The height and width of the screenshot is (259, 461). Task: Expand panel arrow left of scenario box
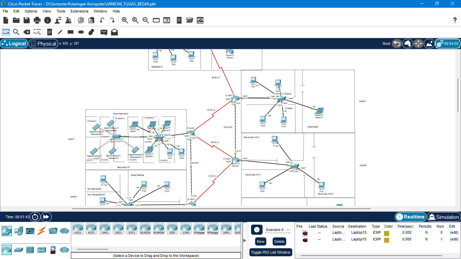click(245, 240)
